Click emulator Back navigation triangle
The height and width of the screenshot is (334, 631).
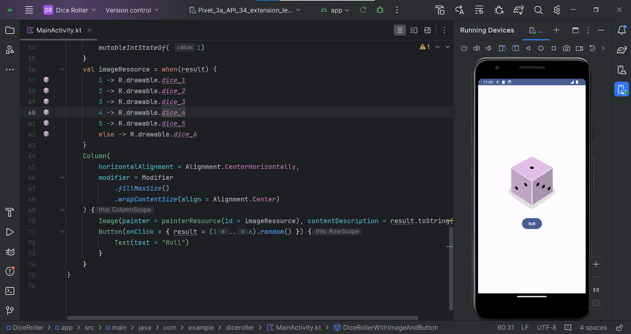[x=528, y=48]
